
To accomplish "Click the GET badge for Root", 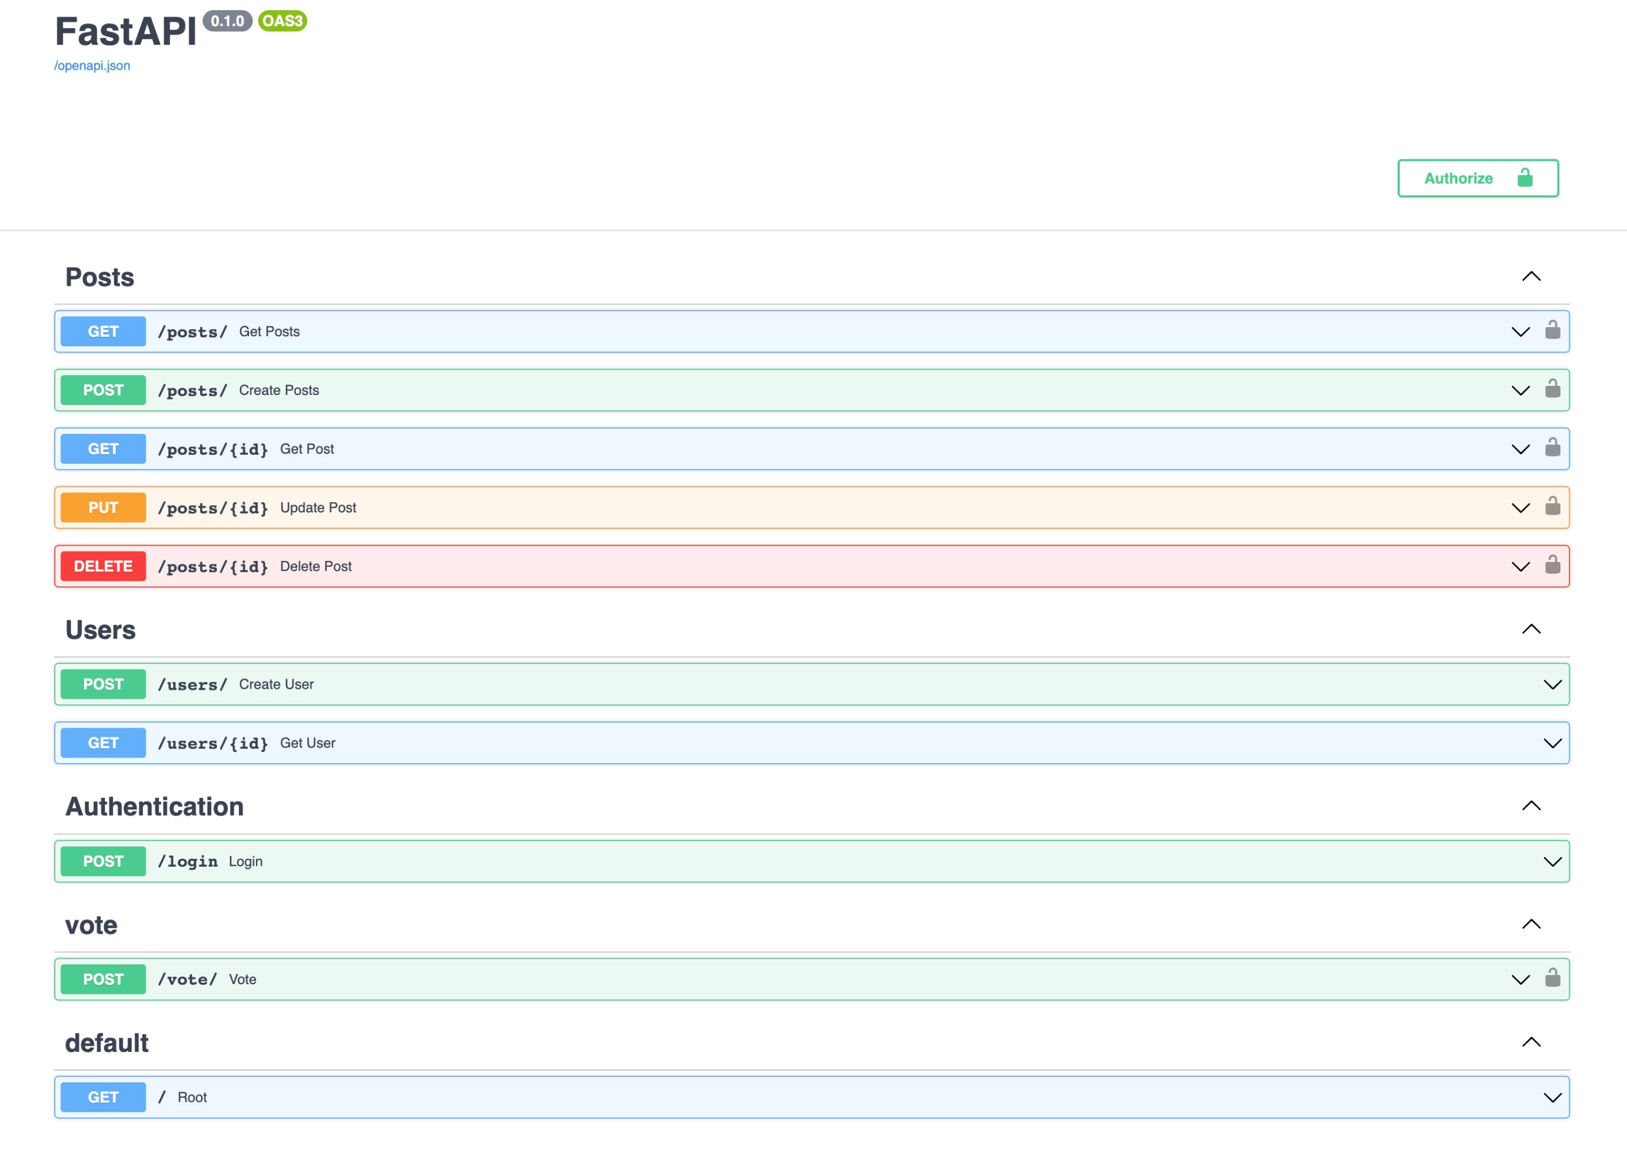I will (103, 1097).
